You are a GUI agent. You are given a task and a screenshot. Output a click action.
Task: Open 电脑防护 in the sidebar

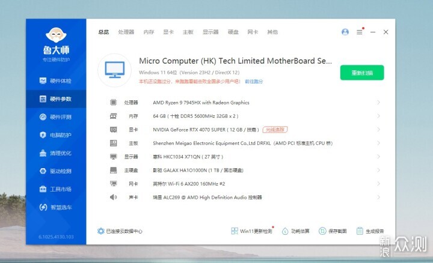[x=55, y=135]
